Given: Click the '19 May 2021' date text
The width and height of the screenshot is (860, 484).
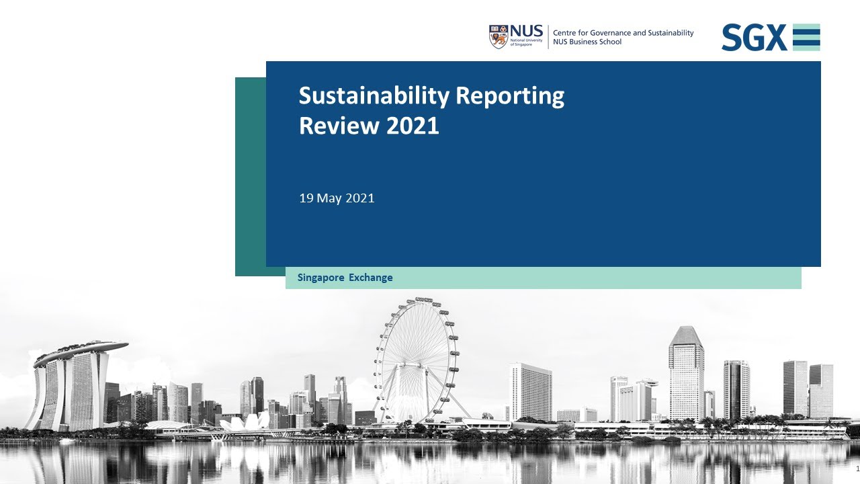Looking at the screenshot, I should (337, 198).
